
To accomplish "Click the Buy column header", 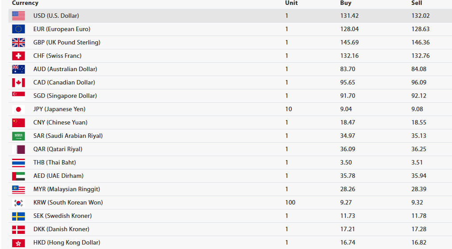I will [346, 3].
